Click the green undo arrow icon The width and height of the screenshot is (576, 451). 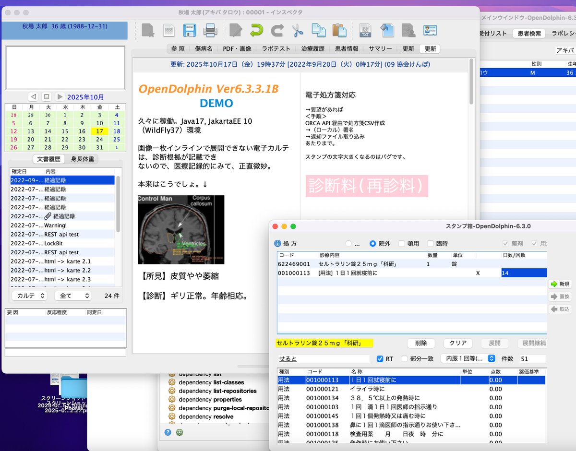click(256, 31)
